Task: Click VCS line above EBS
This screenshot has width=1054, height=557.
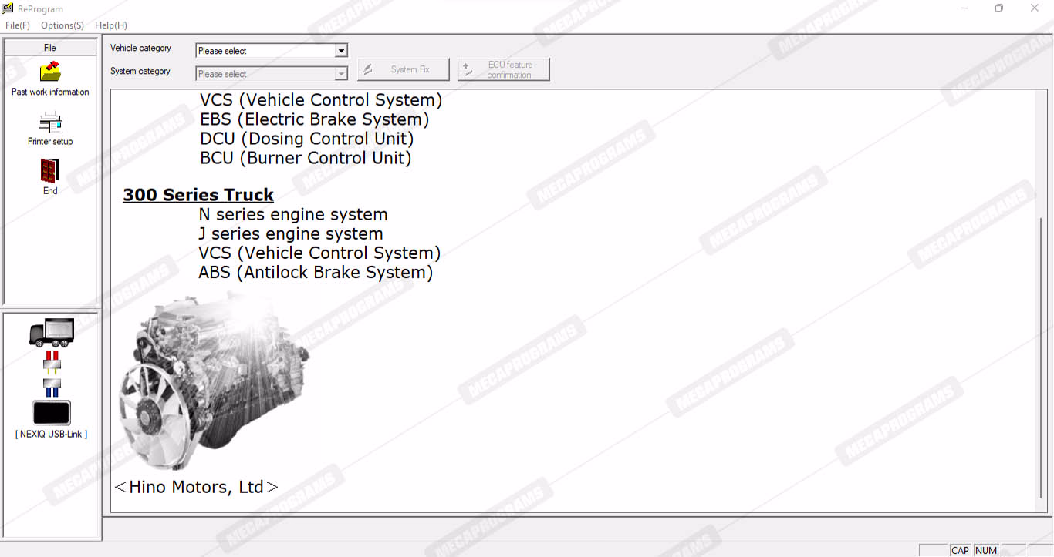Action: tap(321, 100)
